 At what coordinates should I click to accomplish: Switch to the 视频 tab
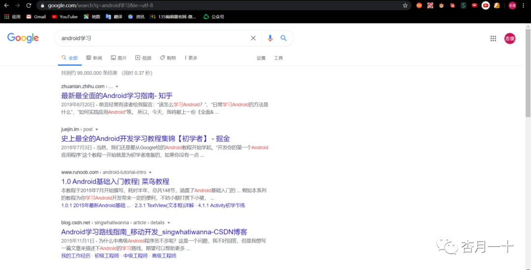[x=143, y=58]
